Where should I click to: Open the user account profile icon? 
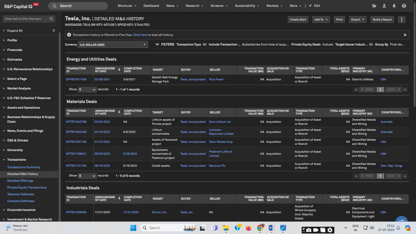tap(384, 6)
